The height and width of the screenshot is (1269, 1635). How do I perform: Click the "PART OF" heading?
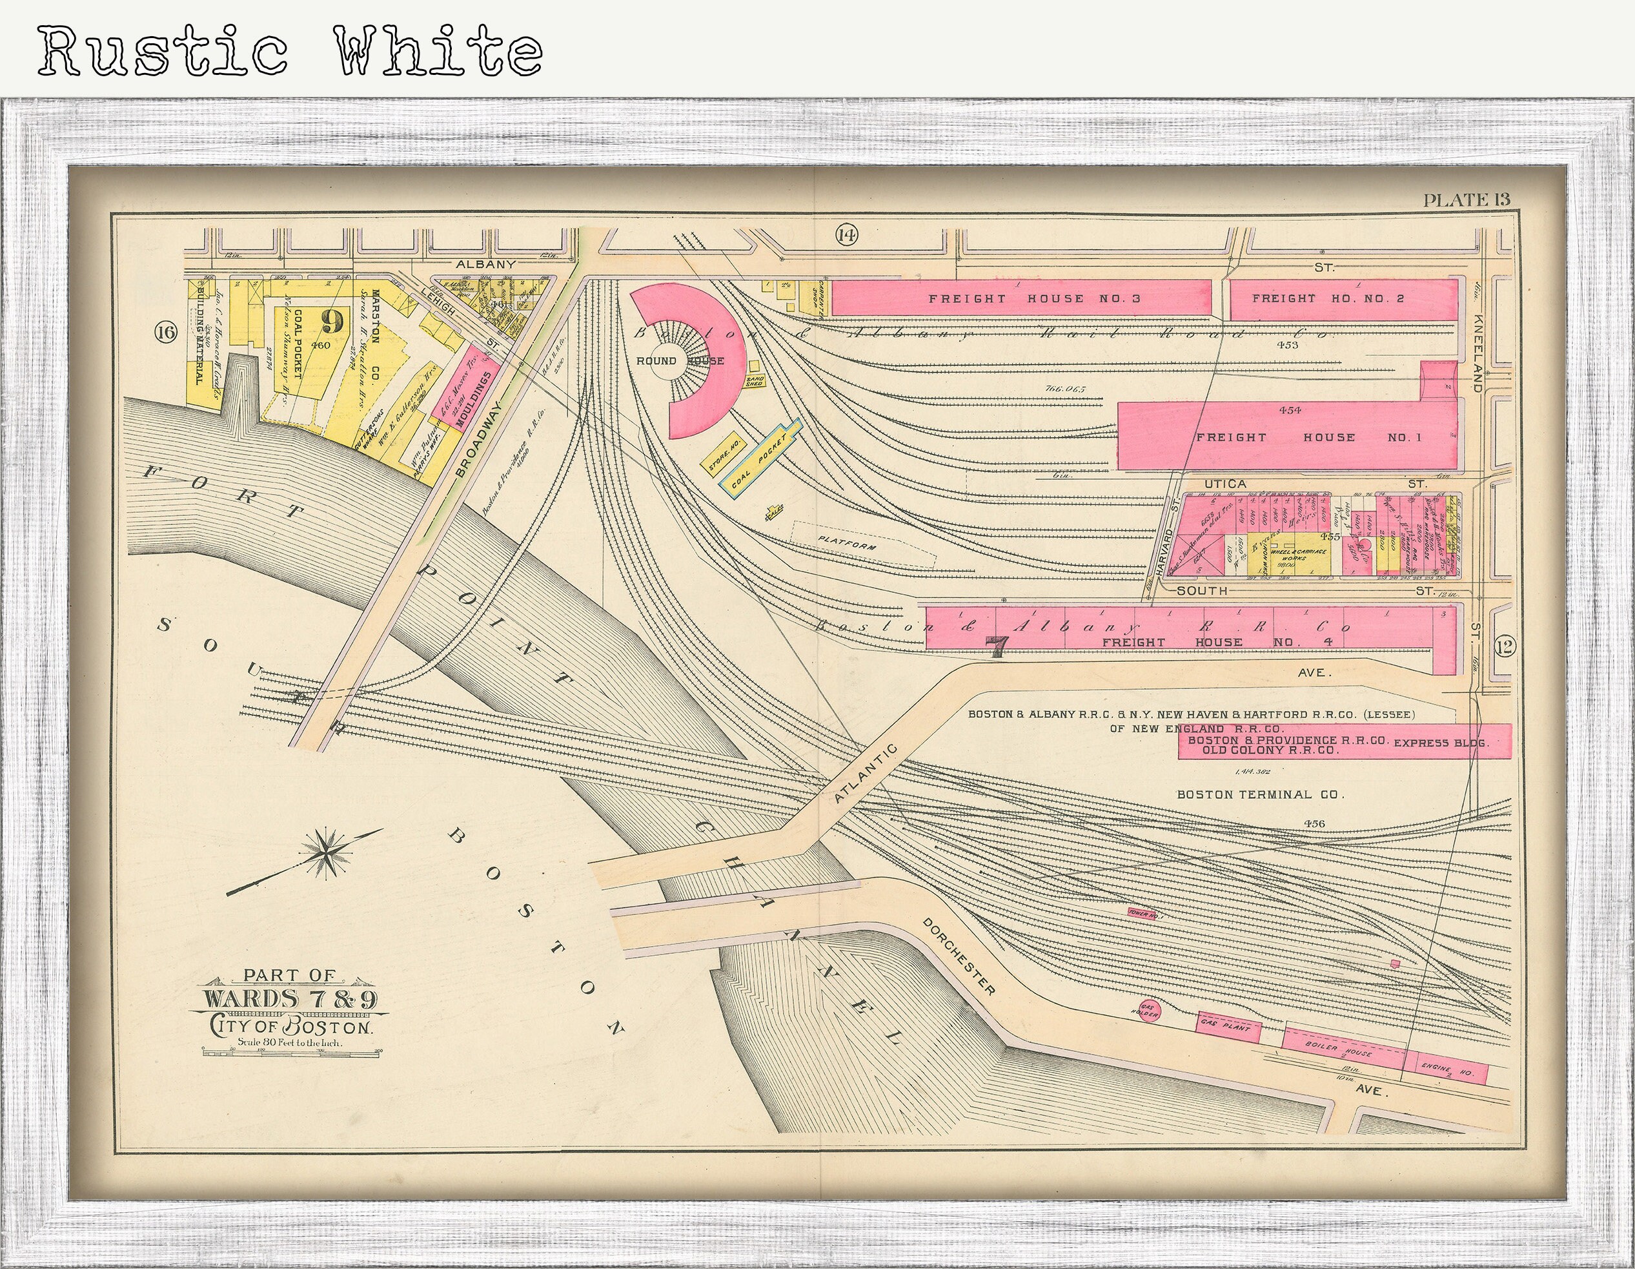tap(290, 975)
